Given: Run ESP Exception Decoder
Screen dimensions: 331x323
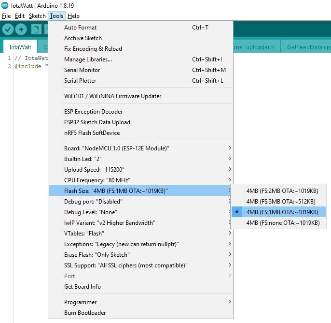Looking at the screenshot, I should (x=141, y=112).
